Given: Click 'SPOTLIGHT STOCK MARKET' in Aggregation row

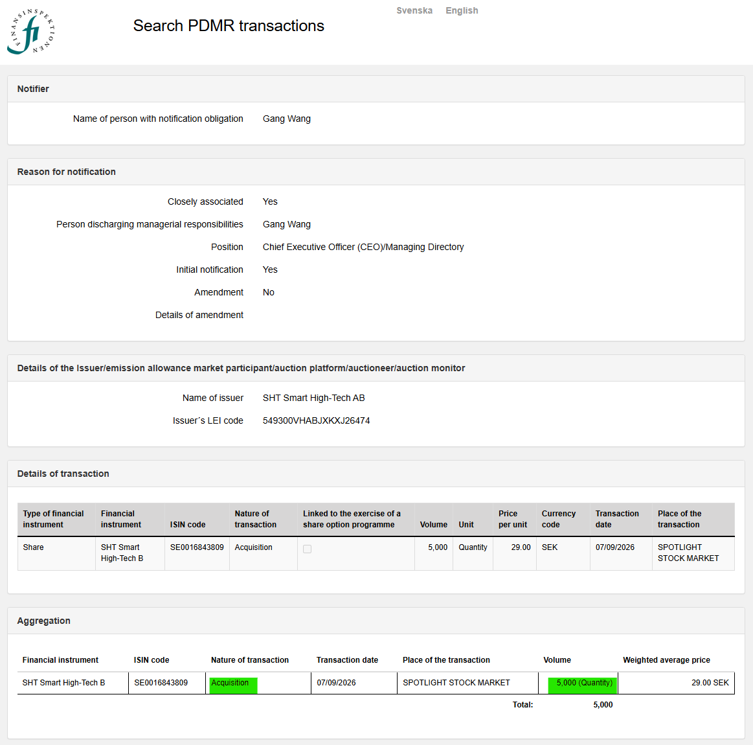Looking at the screenshot, I should [x=456, y=683].
